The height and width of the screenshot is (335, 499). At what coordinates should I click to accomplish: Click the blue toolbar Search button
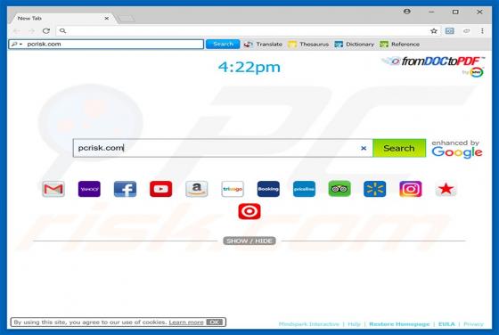pyautogui.click(x=223, y=45)
